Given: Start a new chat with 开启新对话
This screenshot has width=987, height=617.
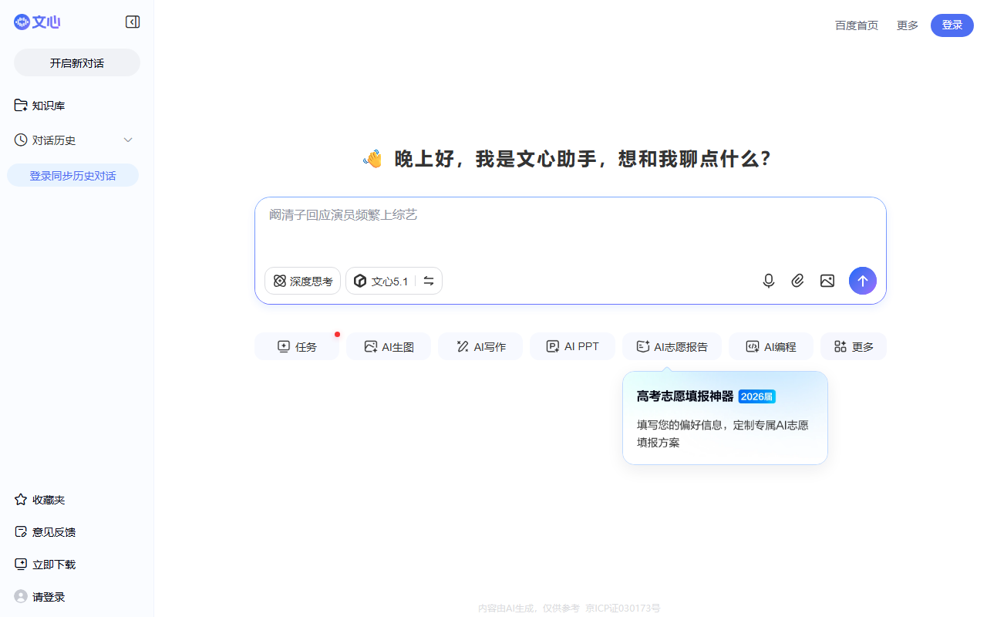Looking at the screenshot, I should [x=77, y=62].
